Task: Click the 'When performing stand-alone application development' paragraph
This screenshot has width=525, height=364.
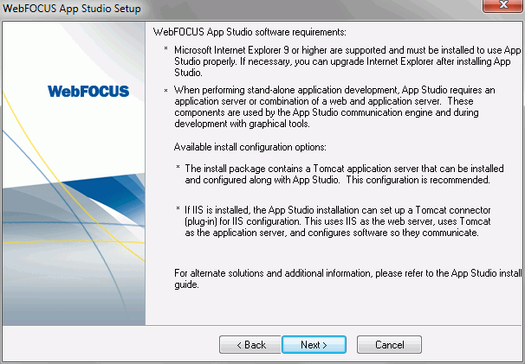Action: tap(334, 106)
